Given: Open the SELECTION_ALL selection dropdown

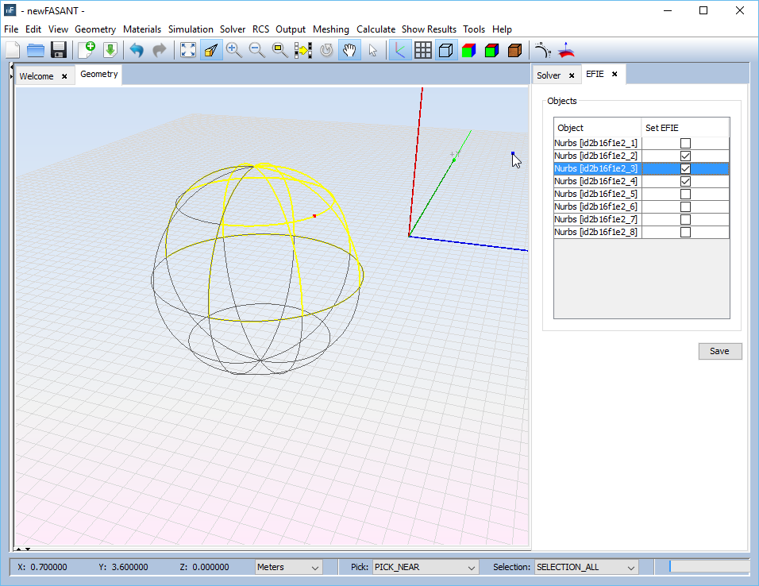Looking at the screenshot, I should [x=587, y=567].
